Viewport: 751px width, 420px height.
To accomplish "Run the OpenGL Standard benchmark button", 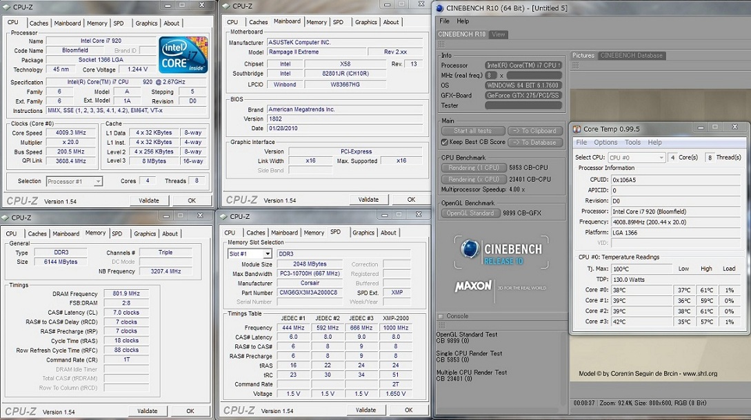I will coord(470,213).
